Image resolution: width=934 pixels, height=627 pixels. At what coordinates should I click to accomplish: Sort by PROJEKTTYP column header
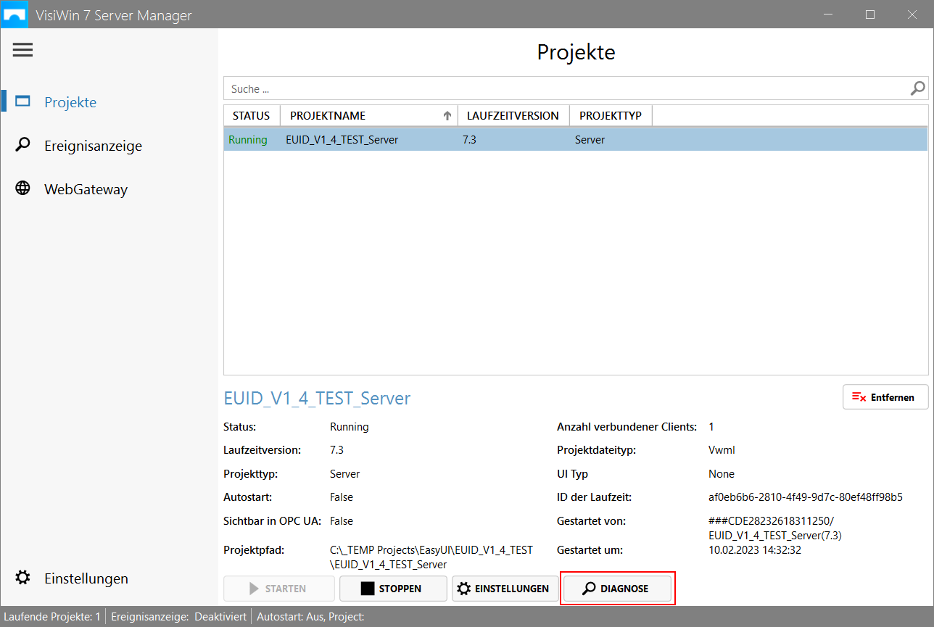[610, 116]
